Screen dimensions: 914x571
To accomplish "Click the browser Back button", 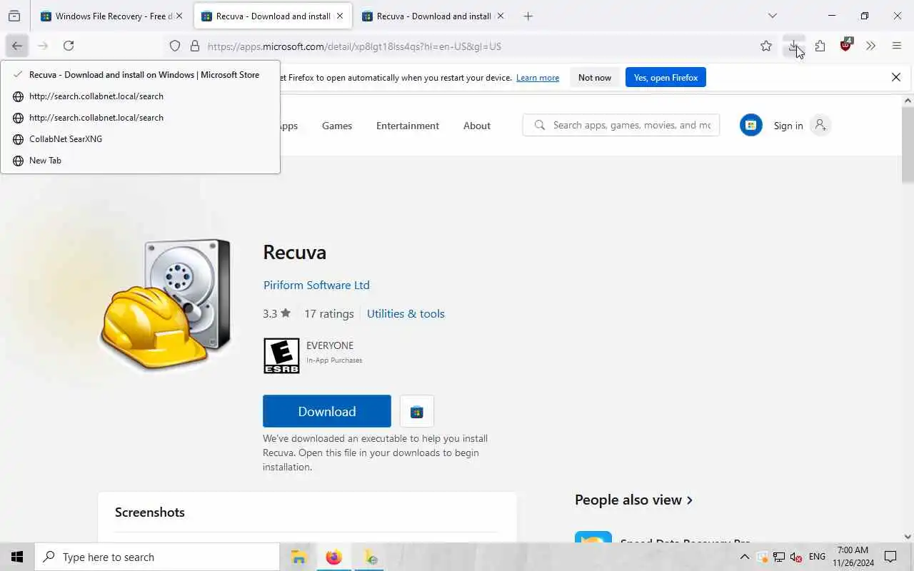I will [17, 46].
